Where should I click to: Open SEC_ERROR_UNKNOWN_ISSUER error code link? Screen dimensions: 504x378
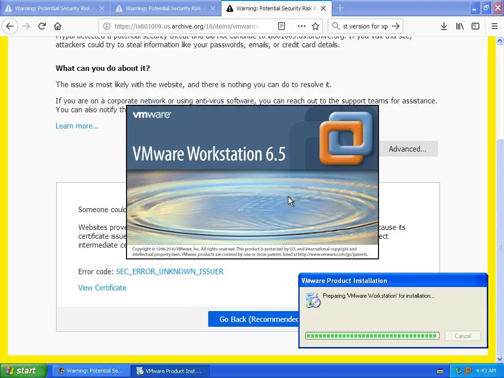pyautogui.click(x=170, y=272)
